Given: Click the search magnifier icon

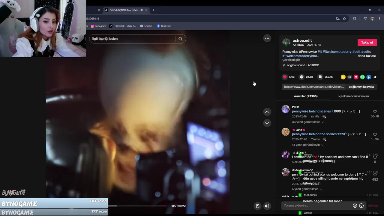Looking at the screenshot, I should (180, 39).
